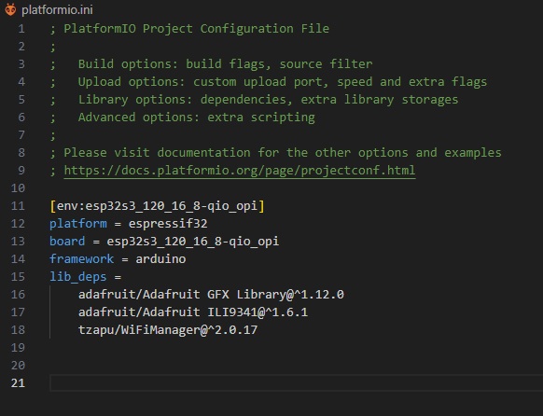The image size is (543, 416).
Task: Click the 'PlatformIO Project Configuration File' comment
Action: point(196,28)
